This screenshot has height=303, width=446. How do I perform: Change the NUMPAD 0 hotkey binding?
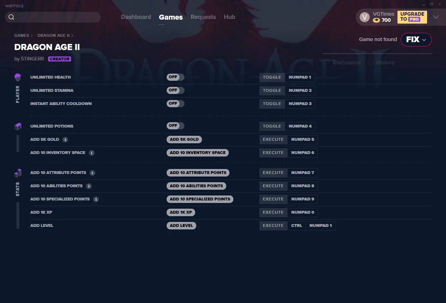(303, 213)
